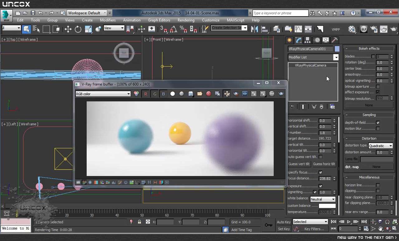Open the Curve Editor from toolbar
This screenshot has width=399, height=241.
[x=298, y=29]
